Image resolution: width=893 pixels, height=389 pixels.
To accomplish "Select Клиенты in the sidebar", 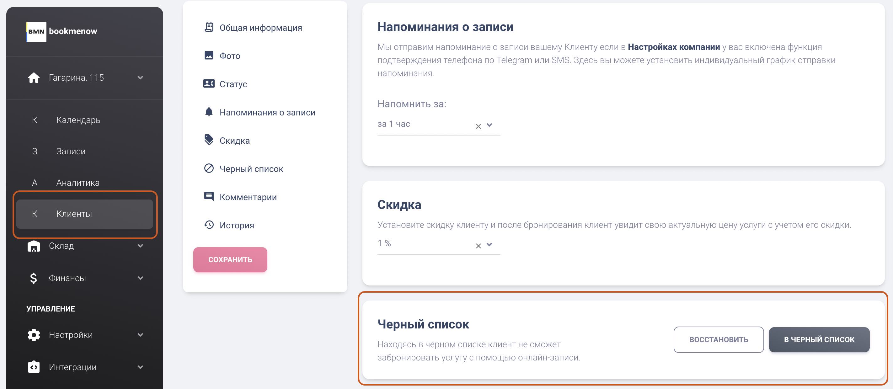I will 85,214.
